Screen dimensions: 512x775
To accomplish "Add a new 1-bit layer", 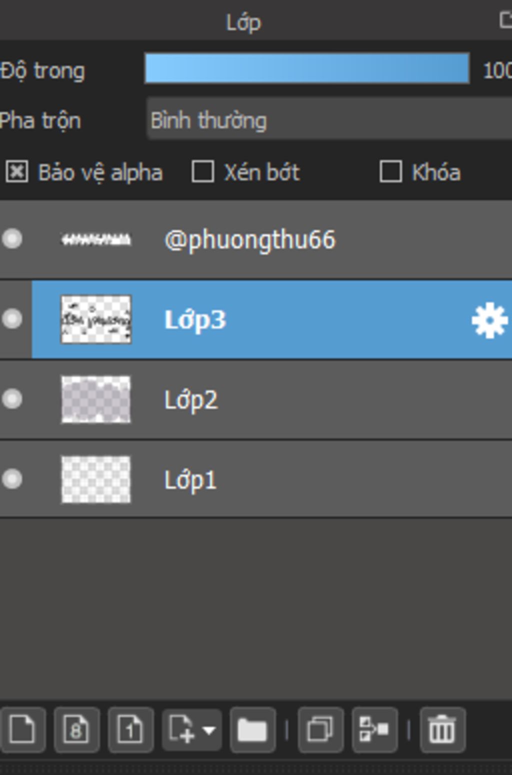I will click(130, 730).
